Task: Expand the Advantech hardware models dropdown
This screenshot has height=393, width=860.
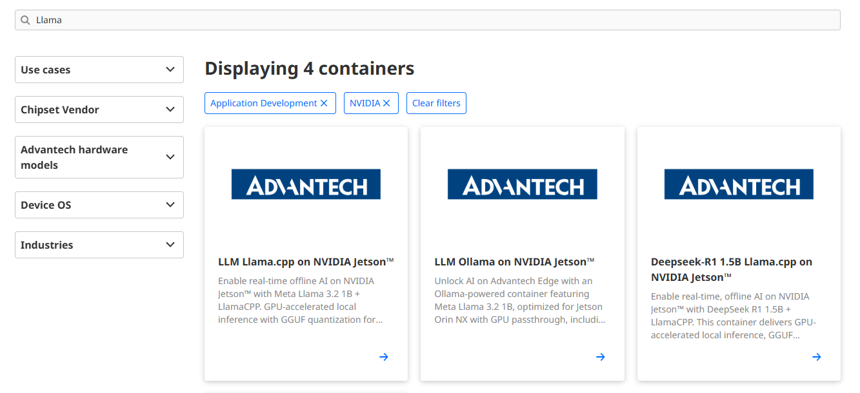Action: [x=99, y=157]
